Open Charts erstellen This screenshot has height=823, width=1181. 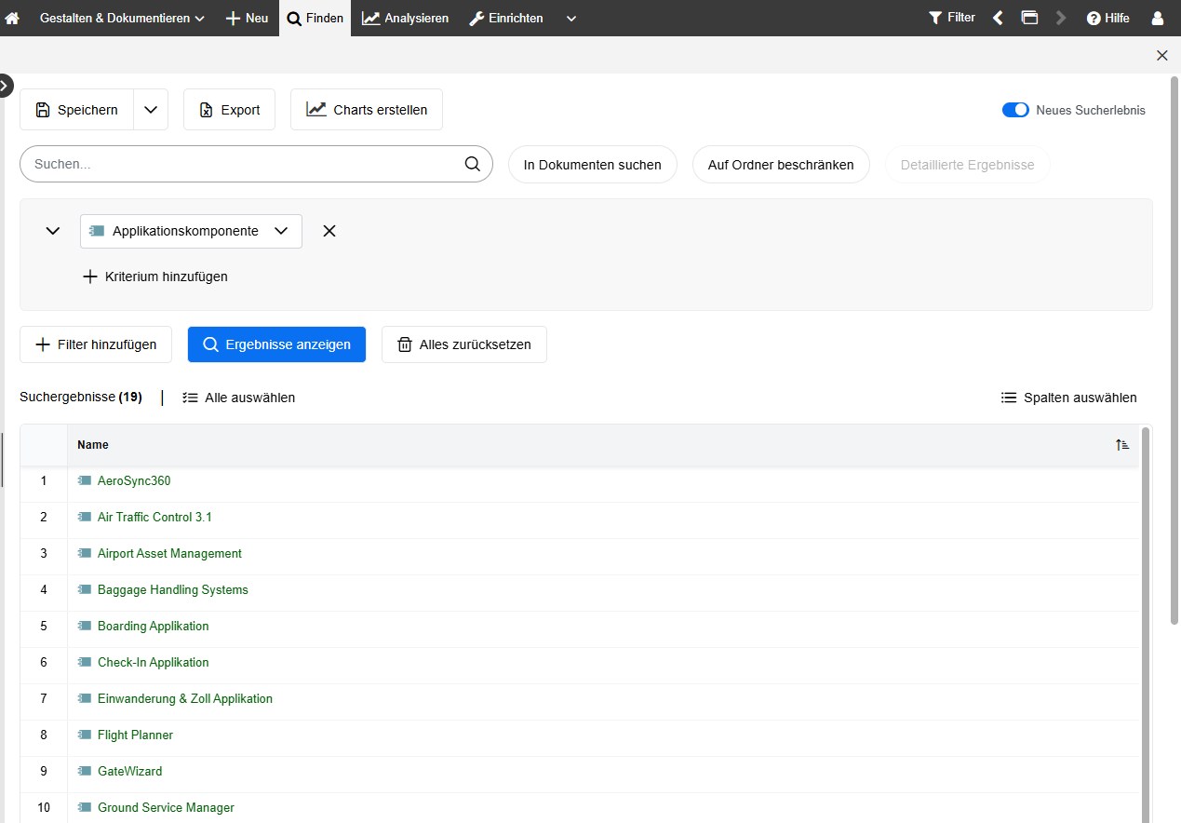(x=366, y=109)
